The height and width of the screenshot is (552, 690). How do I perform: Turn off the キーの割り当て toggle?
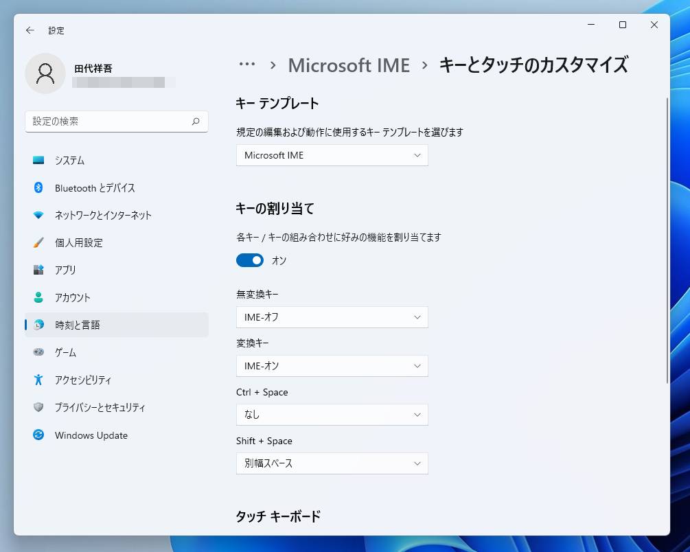tap(250, 260)
